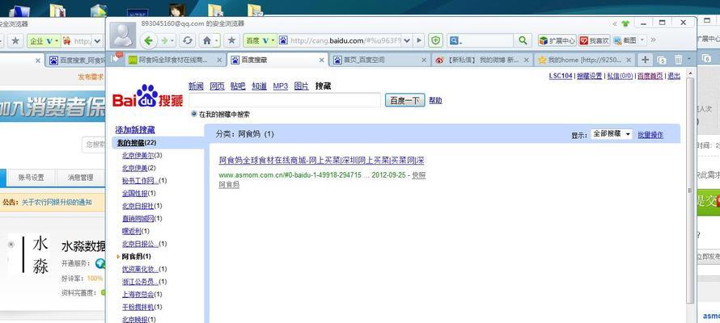Click the Baidu 搜藏 logo
The width and height of the screenshot is (720, 323).
147,96
